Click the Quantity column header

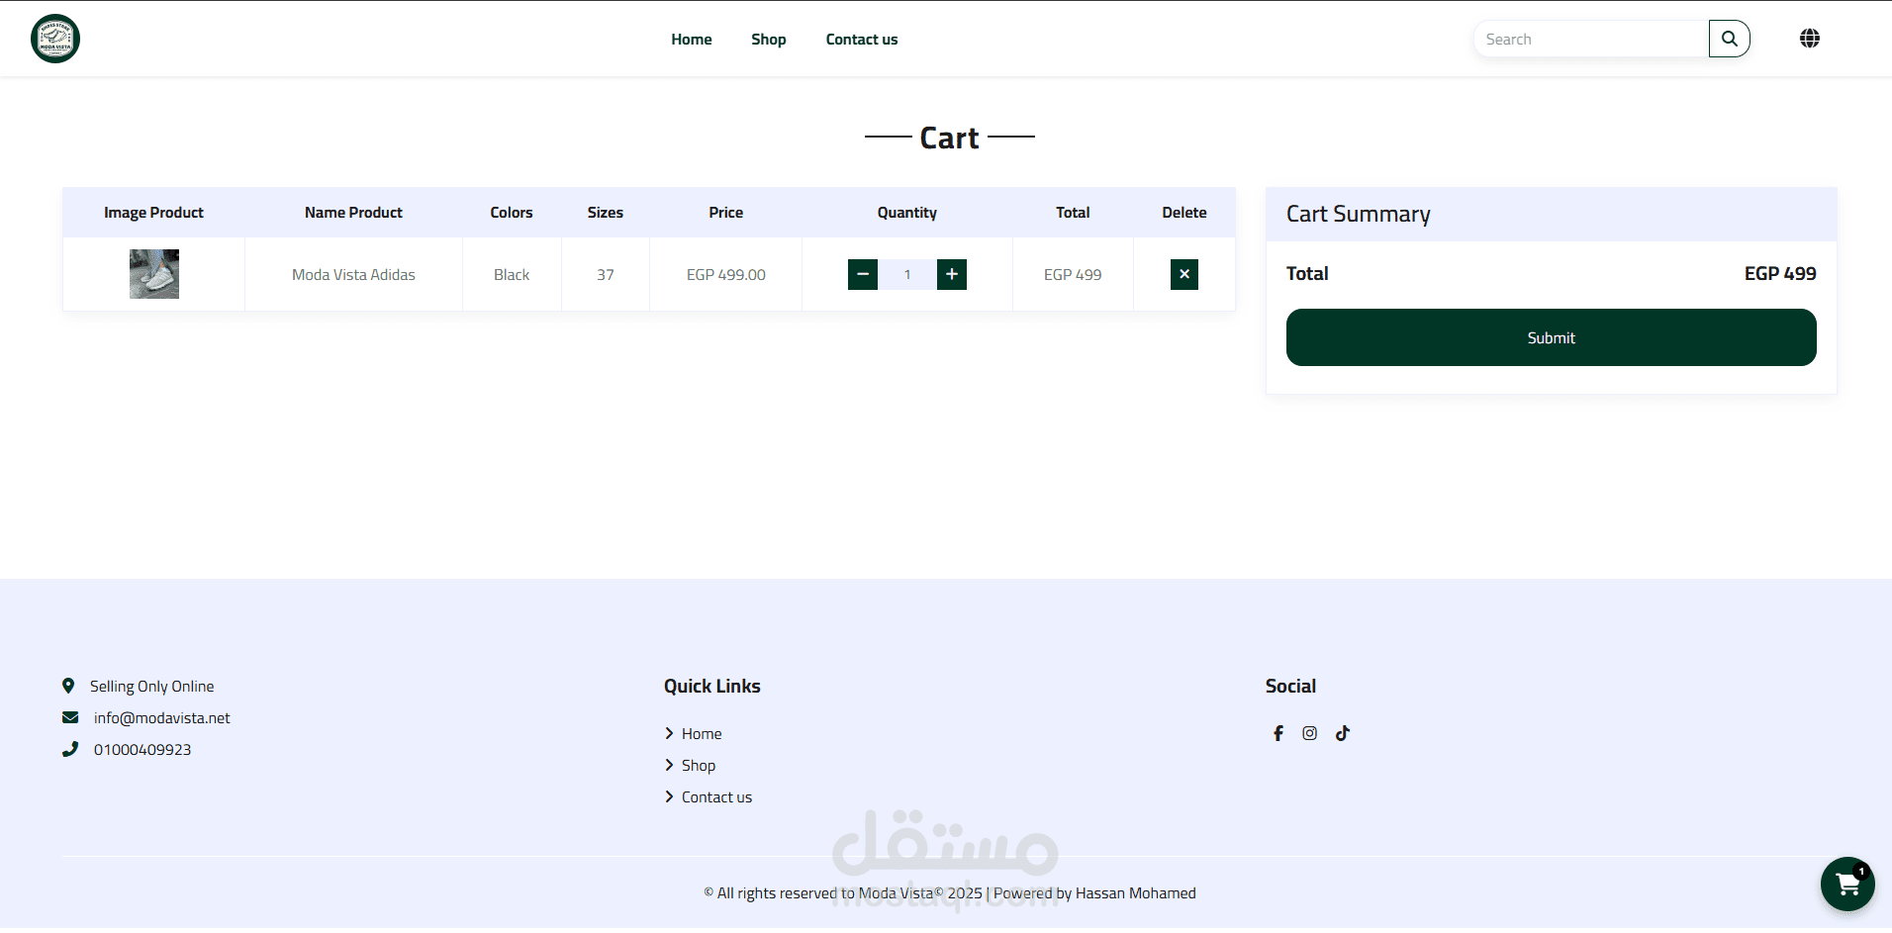coord(907,212)
